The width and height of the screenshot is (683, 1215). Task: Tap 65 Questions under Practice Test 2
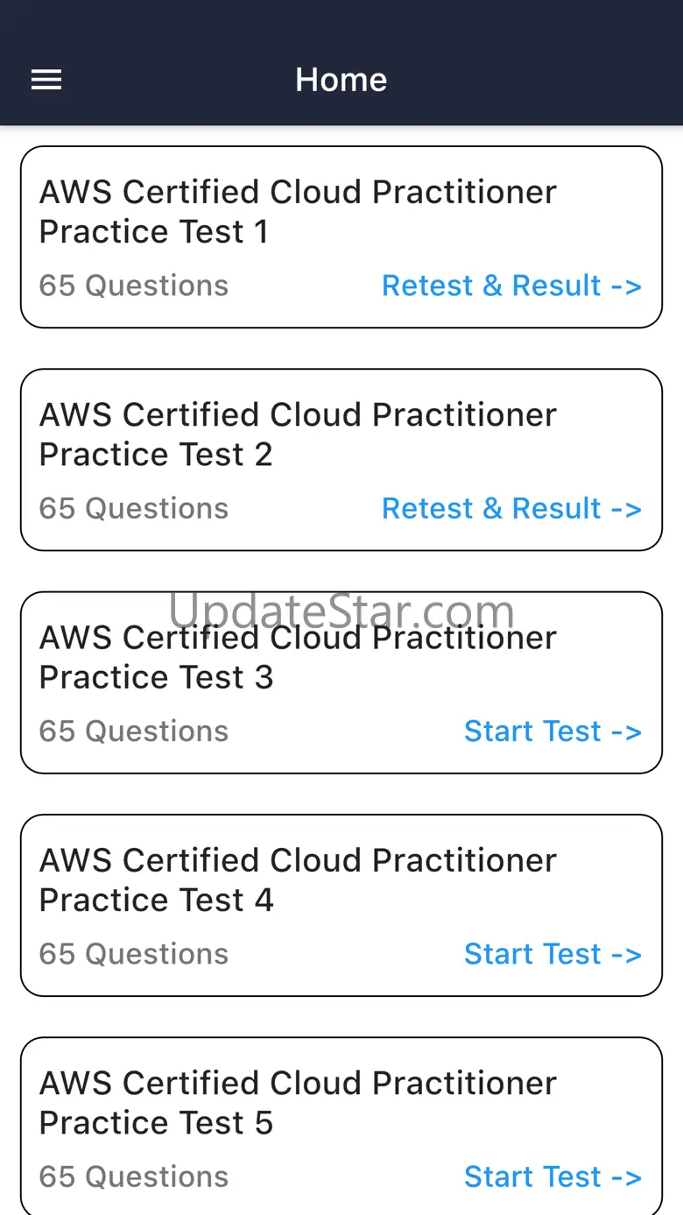tap(134, 508)
